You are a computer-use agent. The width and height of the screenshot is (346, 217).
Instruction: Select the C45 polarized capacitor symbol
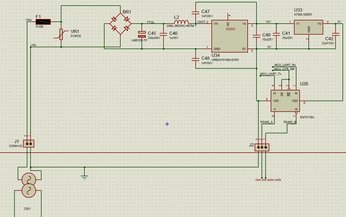click(x=142, y=34)
